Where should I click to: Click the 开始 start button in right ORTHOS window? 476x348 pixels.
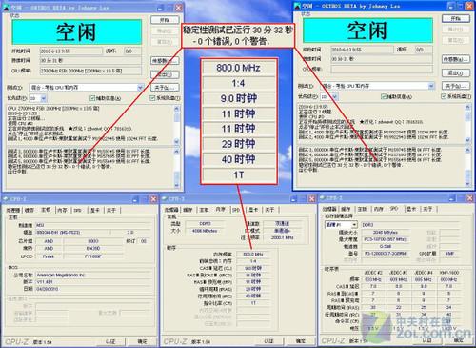pyautogui.click(x=456, y=18)
